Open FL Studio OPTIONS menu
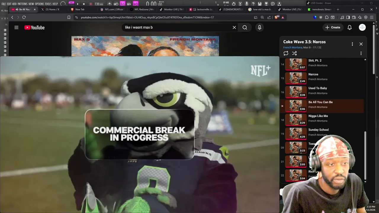Screen dimensions: 379x213 tap(39, 4)
